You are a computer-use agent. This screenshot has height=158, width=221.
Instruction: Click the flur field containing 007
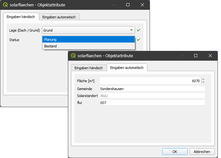152,103
